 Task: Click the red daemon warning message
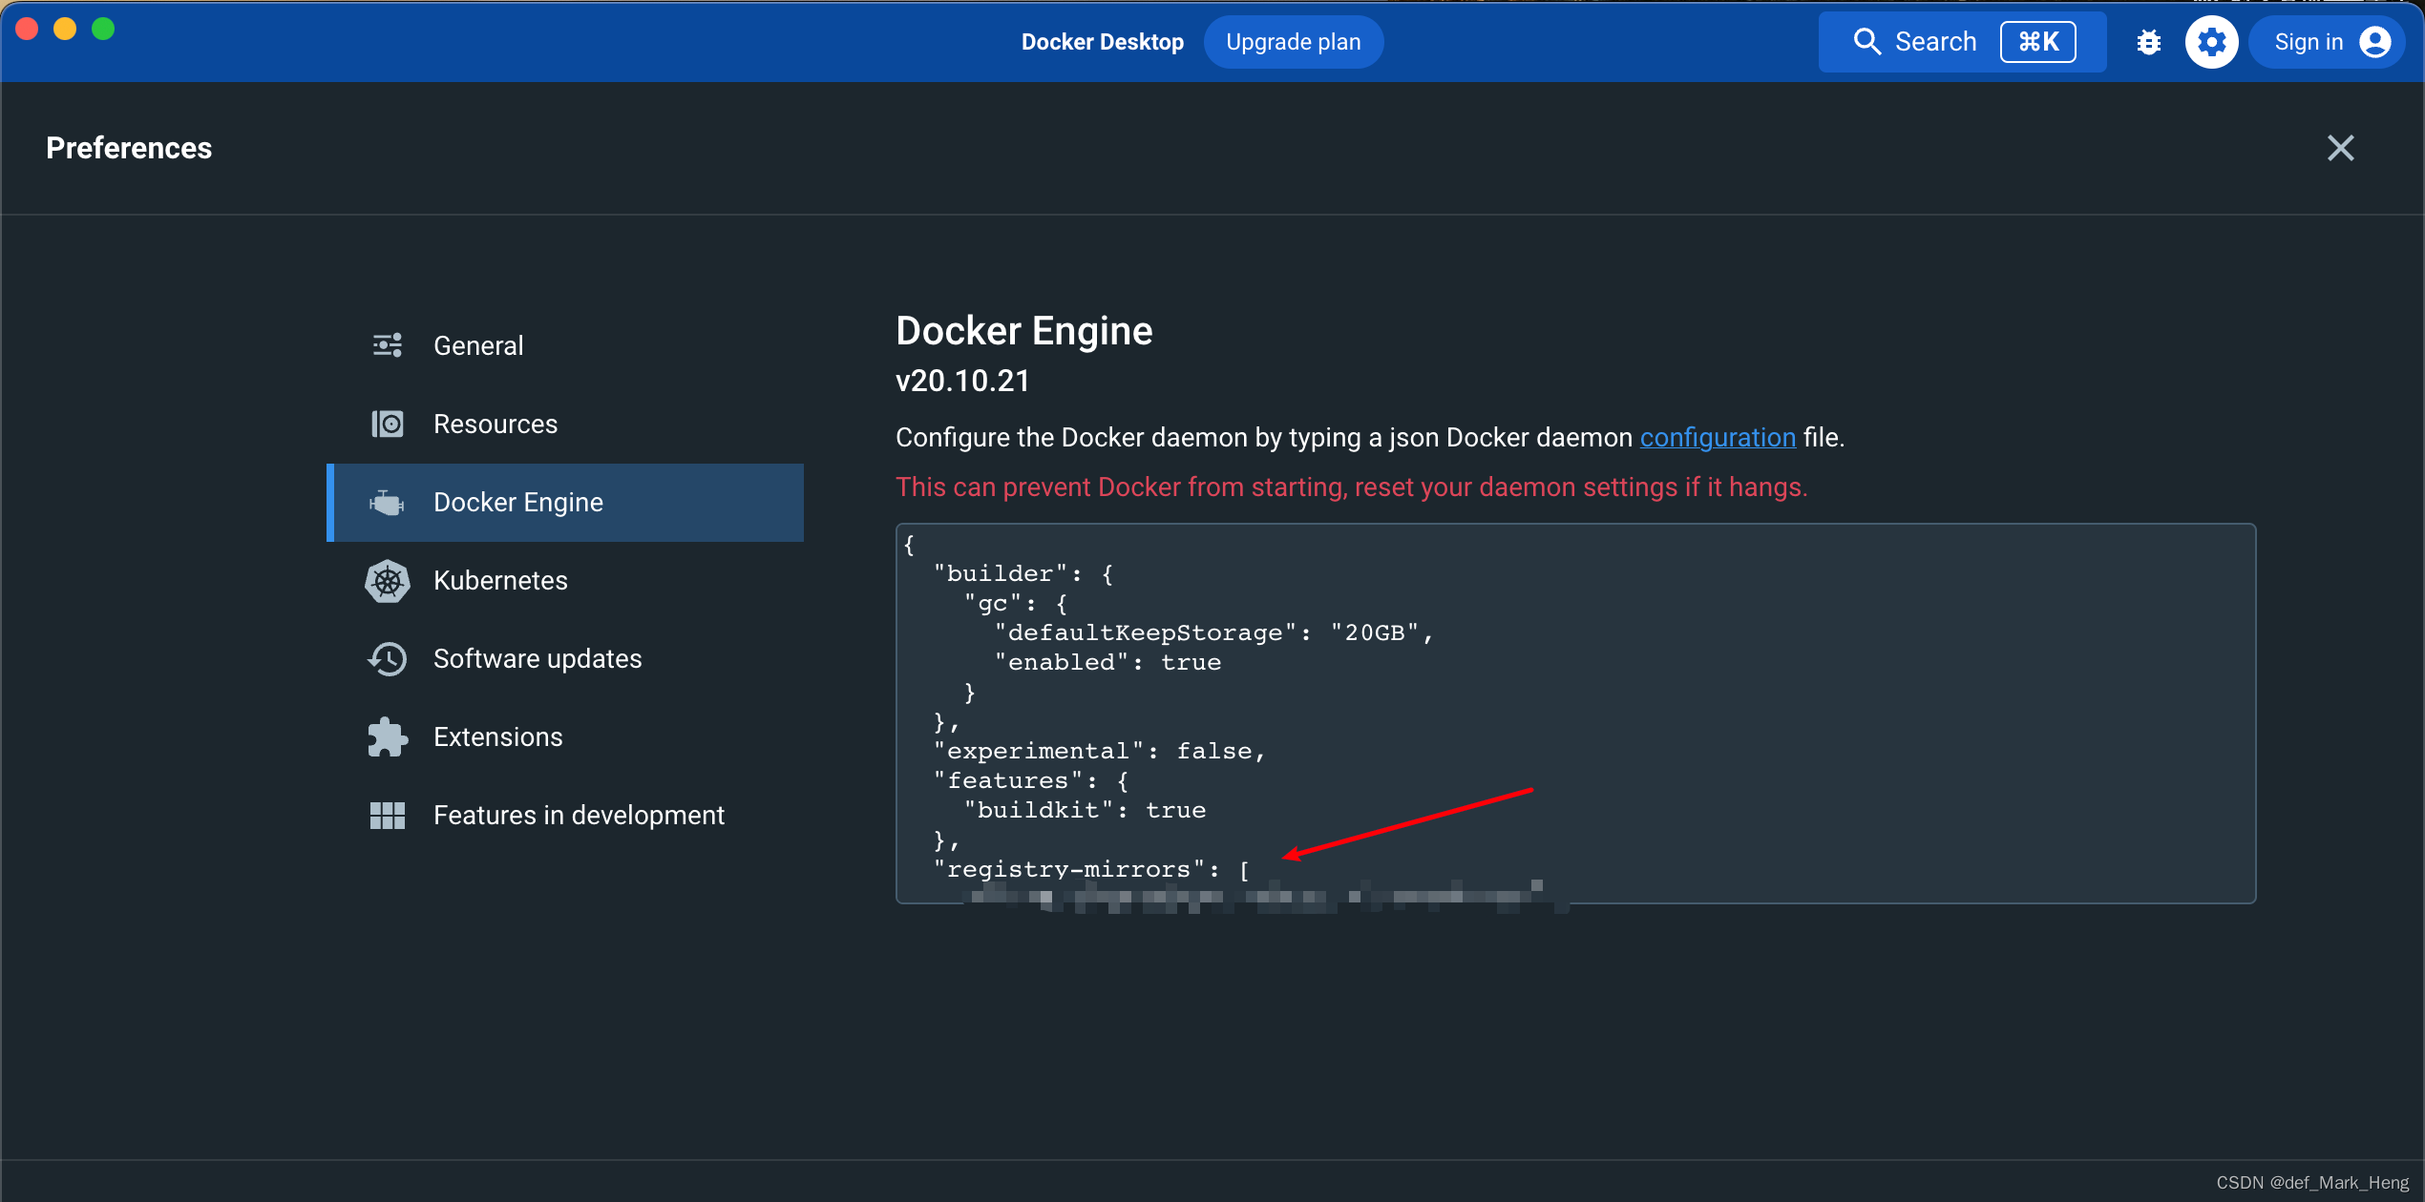tap(1351, 487)
